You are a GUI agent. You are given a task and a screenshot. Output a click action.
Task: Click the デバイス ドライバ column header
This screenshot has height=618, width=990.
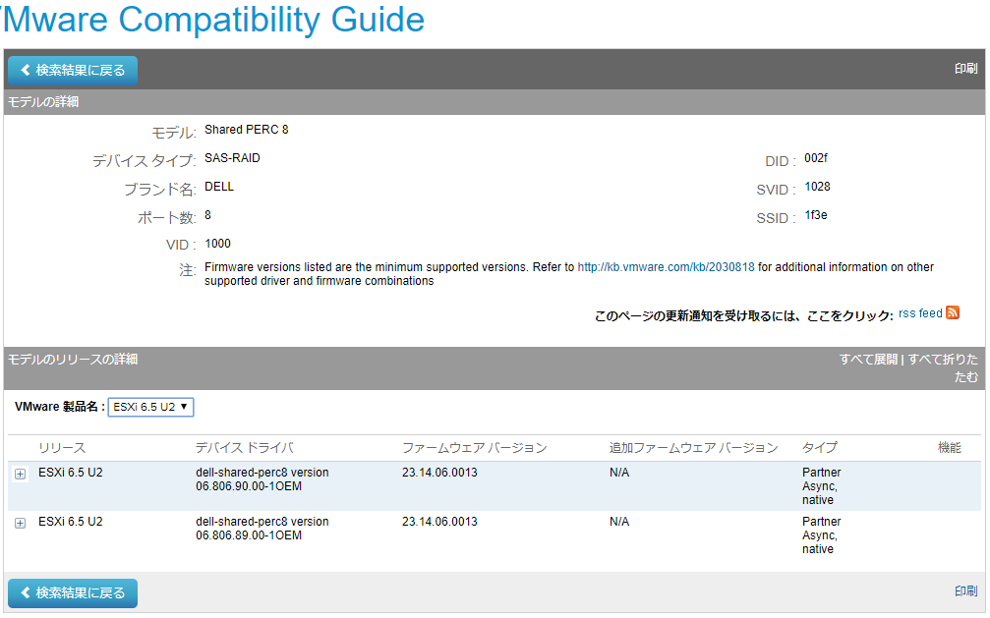(x=245, y=448)
